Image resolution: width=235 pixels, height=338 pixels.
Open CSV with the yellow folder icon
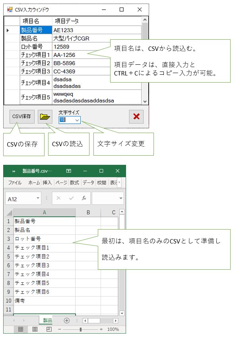click(x=45, y=117)
